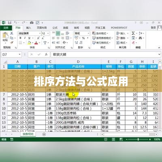Click AutoSum sigma icon
This screenshot has height=162, width=162.
(133, 33)
